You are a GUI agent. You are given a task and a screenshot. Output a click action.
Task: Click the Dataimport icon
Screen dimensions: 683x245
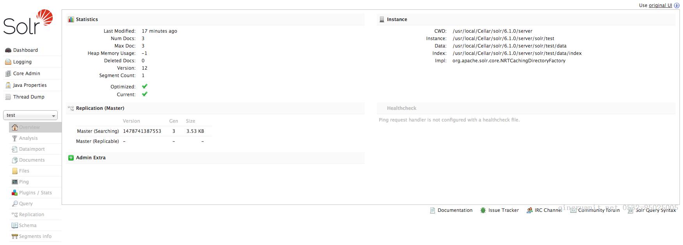click(15, 149)
